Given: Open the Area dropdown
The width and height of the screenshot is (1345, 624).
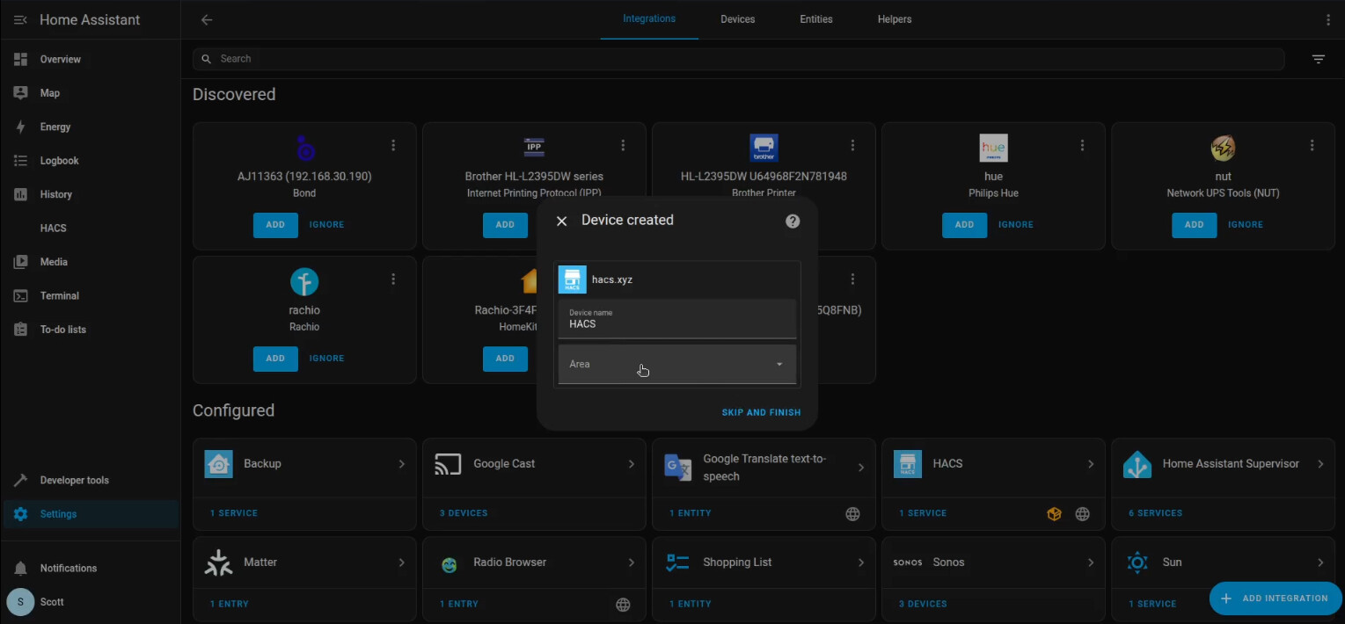Looking at the screenshot, I should click(677, 364).
